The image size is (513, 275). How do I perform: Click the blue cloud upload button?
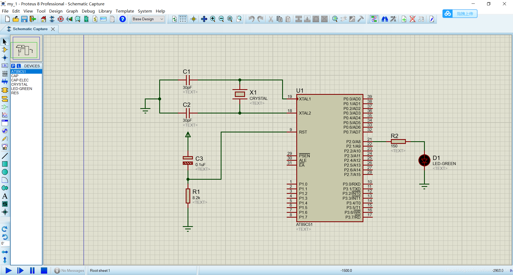(x=460, y=14)
